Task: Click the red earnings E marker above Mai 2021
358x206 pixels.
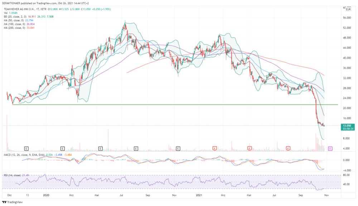Action: 250,149
